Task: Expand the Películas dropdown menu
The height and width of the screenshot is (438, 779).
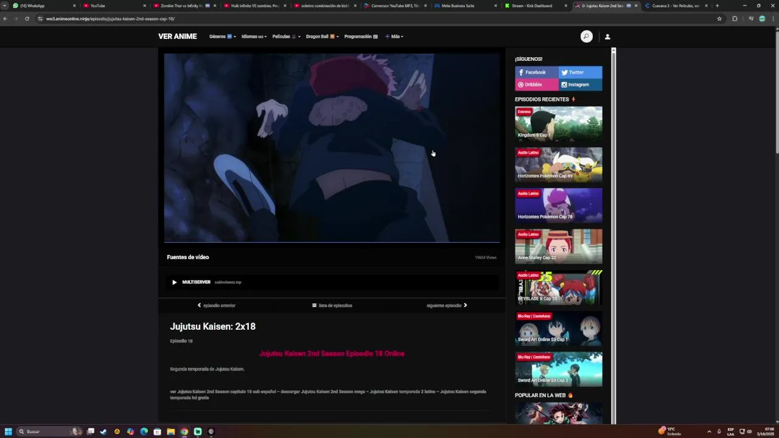Action: [x=286, y=36]
